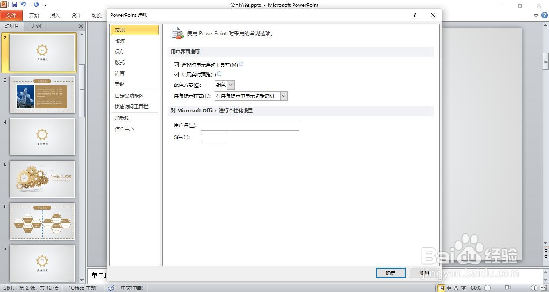Click the 确定 button
Image resolution: width=549 pixels, height=292 pixels.
click(x=391, y=273)
